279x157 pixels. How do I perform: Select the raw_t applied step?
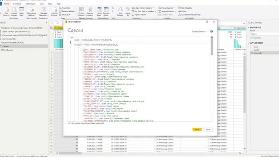tap(256, 47)
